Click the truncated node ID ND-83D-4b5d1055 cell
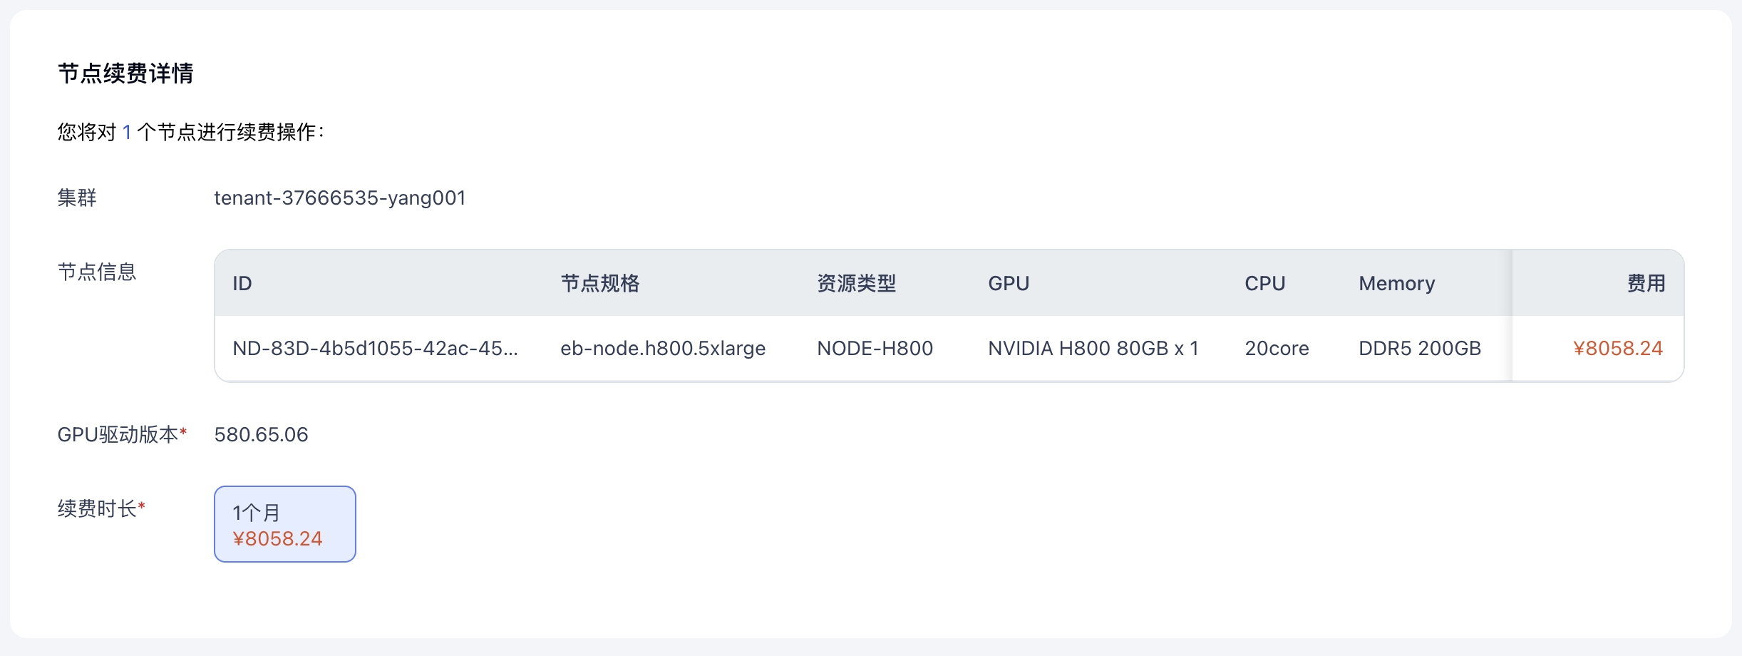Screen dimensions: 1742x656 click(x=375, y=348)
